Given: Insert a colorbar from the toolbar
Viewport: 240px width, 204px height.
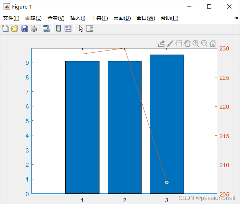Looking at the screenshot, I should click(x=58, y=28).
